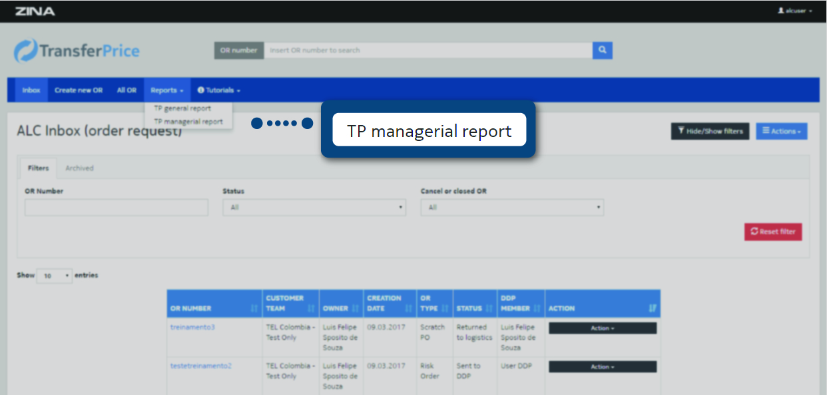
Task: Select TP managerial report menu entry
Action: click(x=188, y=122)
